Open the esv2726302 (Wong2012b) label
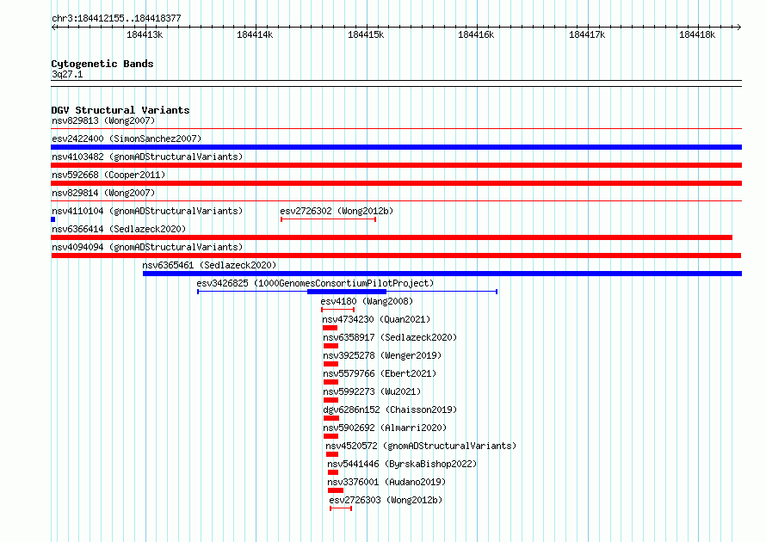Screen dimensions: 766x542 tap(337, 211)
